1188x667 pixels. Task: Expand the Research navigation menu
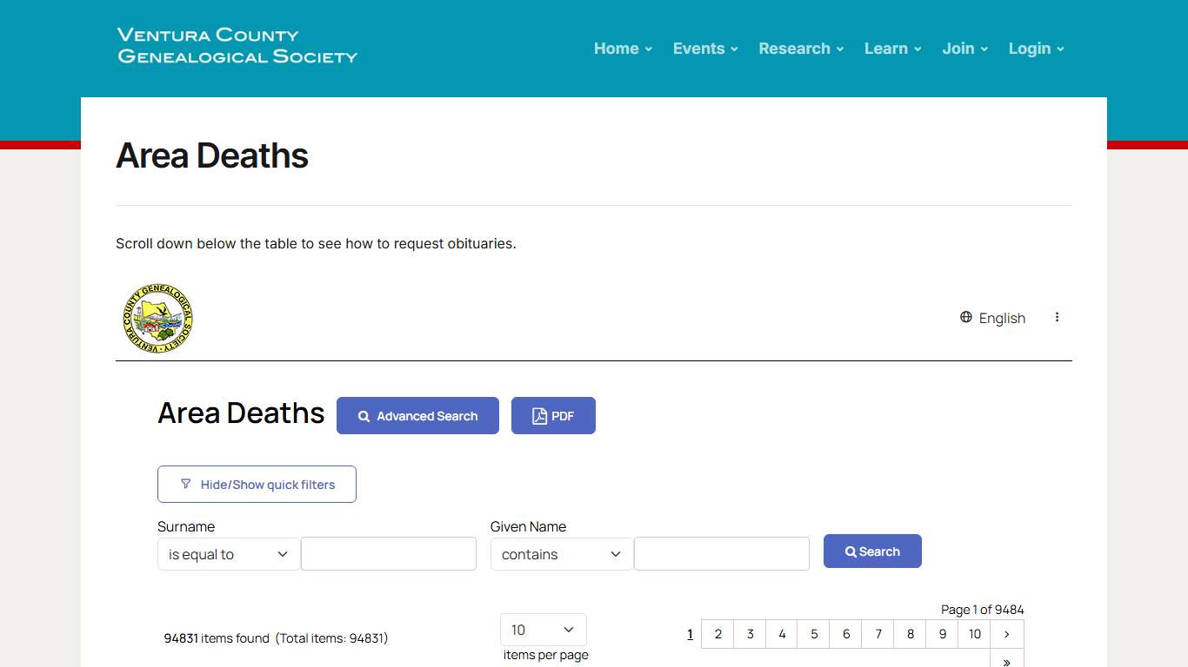[795, 49]
